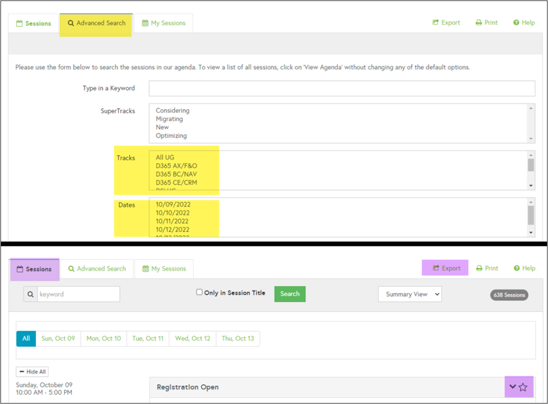Select the 'All' date filter tab

click(26, 339)
